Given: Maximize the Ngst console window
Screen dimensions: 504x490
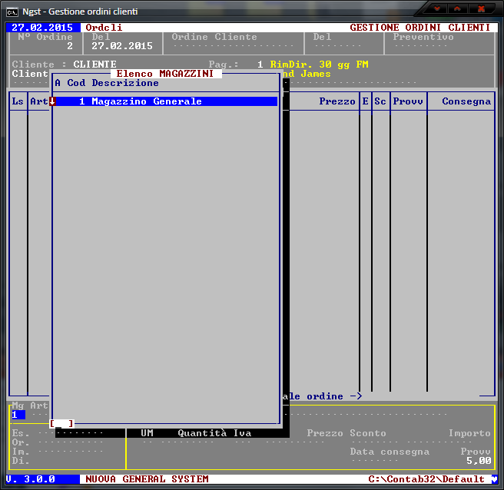Looking at the screenshot, I should (459, 8).
